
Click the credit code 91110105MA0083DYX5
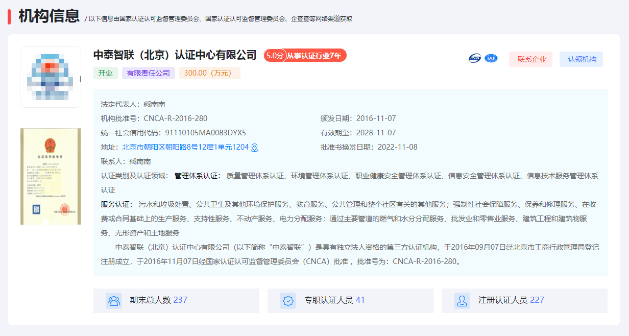[x=206, y=133]
